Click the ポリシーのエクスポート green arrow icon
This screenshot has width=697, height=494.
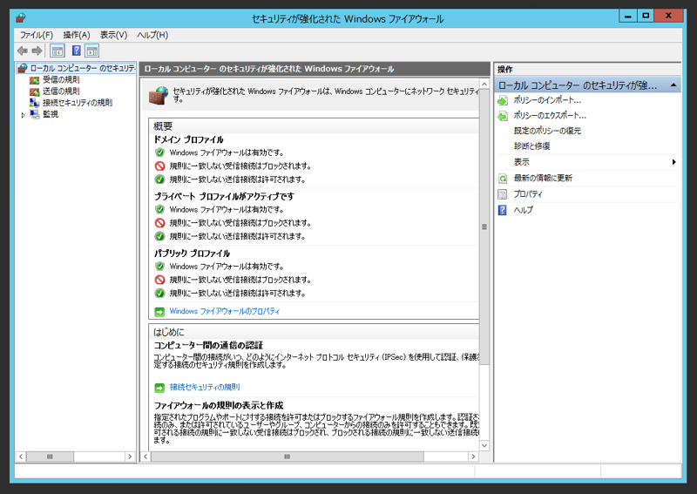pos(503,116)
